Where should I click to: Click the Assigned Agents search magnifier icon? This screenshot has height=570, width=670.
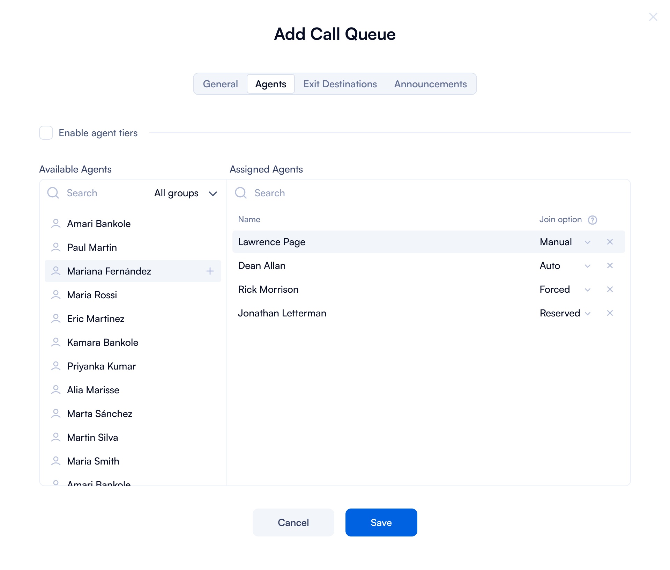point(241,193)
